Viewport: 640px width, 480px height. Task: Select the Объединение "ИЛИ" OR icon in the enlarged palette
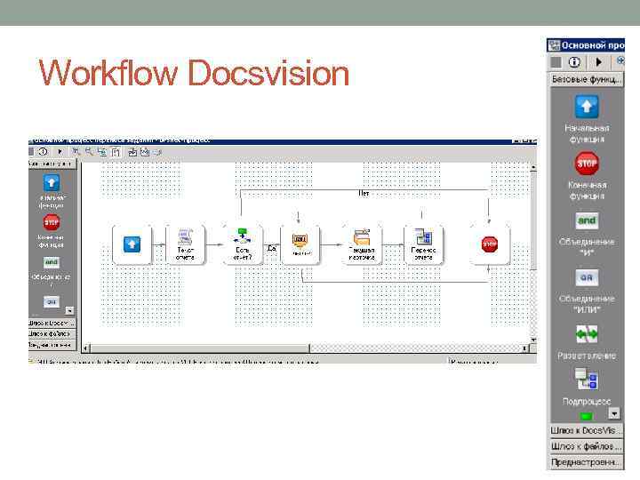pyautogui.click(x=587, y=277)
